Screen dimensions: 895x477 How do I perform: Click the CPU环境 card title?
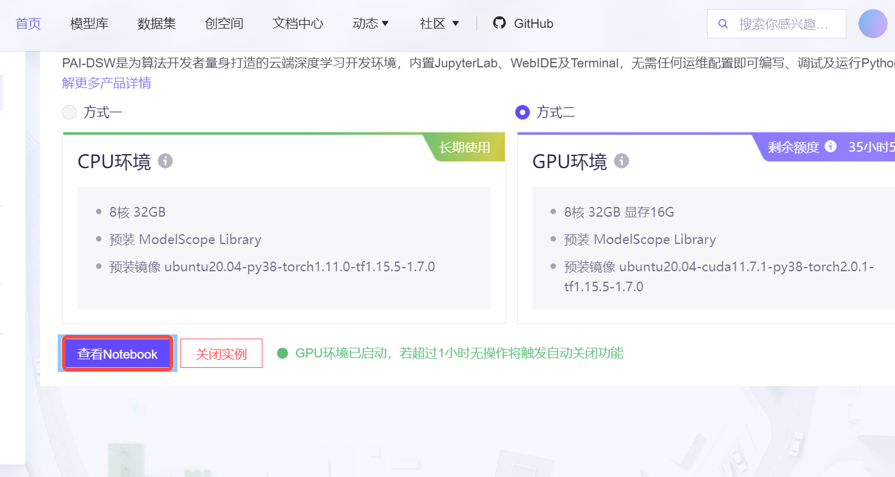click(114, 161)
